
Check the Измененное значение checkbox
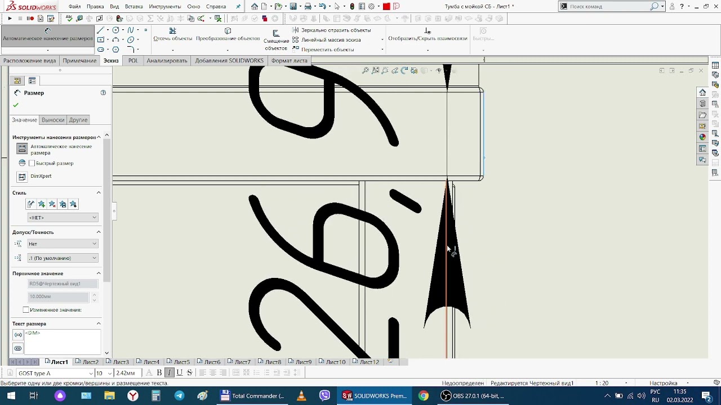pos(26,310)
